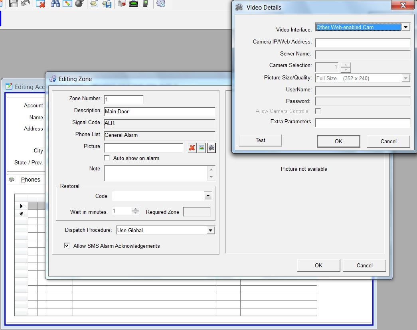Click the mailbox toolbar icon
The image size is (417, 330).
pos(122,3)
